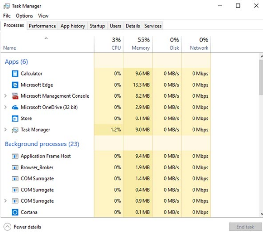Open the Options menu
The image size is (263, 234).
(x=24, y=16)
